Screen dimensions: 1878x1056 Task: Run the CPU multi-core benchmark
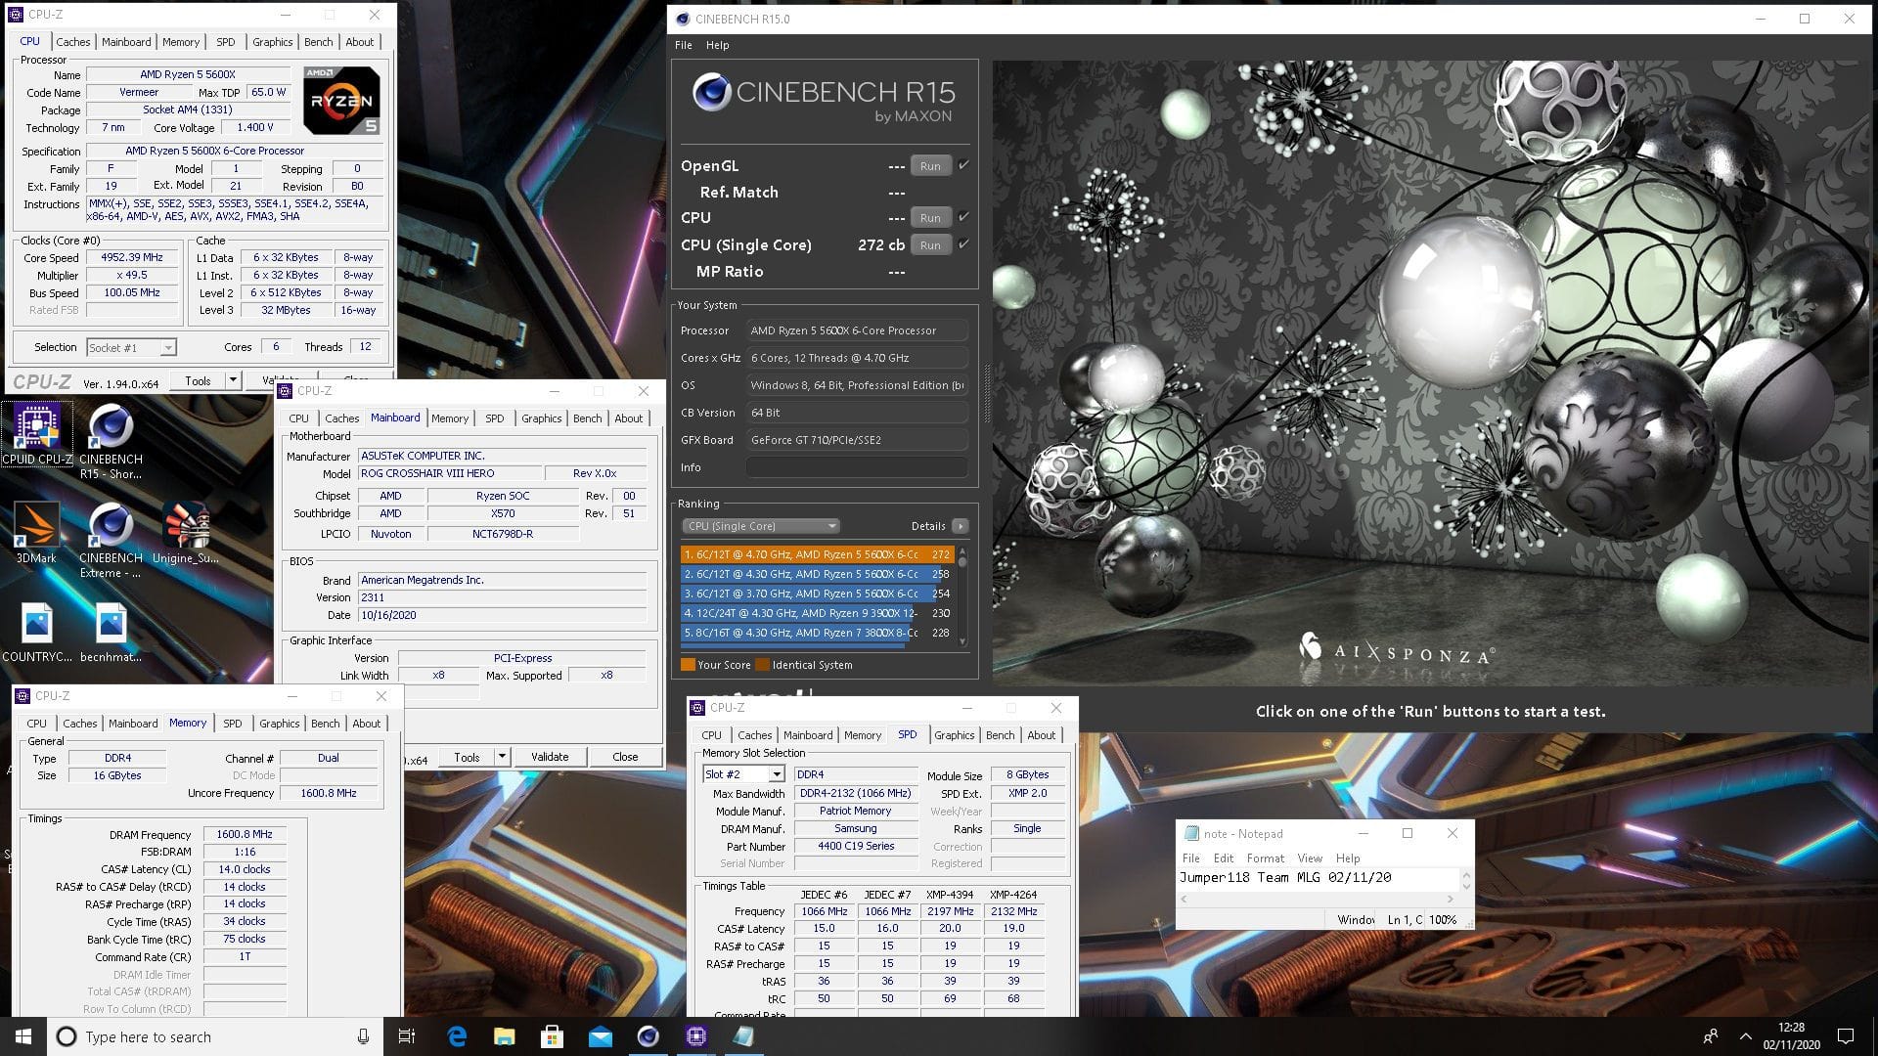(930, 218)
